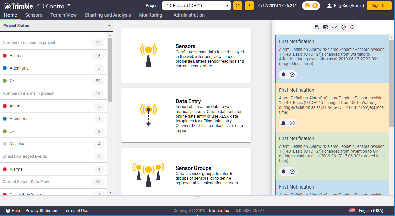The height and width of the screenshot is (216, 395).
Task: Click the envelope-check icon in notification toolbar
Action: point(326,27)
